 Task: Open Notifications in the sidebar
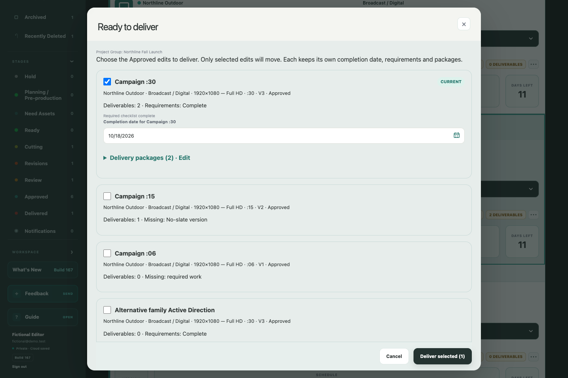pos(43,231)
